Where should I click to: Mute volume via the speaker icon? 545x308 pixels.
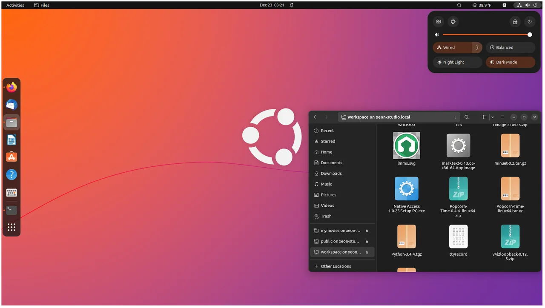(437, 35)
